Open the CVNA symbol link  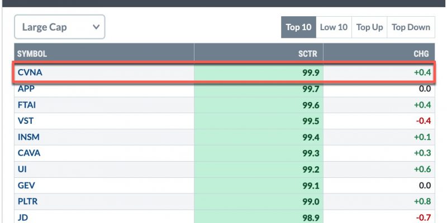(x=30, y=72)
